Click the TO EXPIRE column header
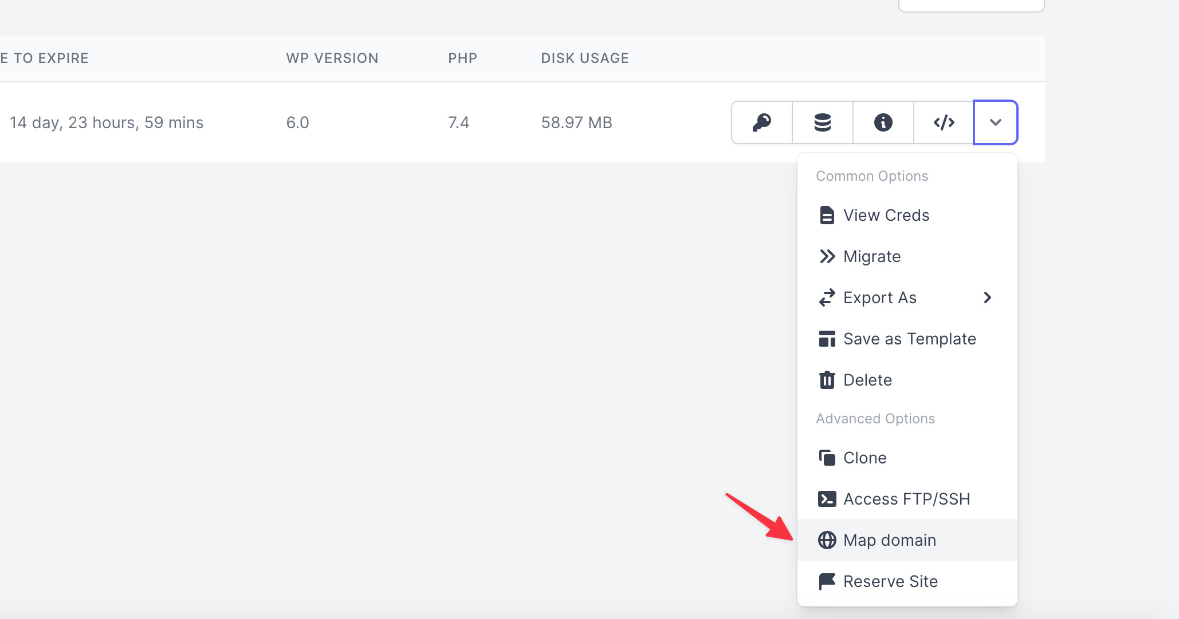 pos(45,58)
